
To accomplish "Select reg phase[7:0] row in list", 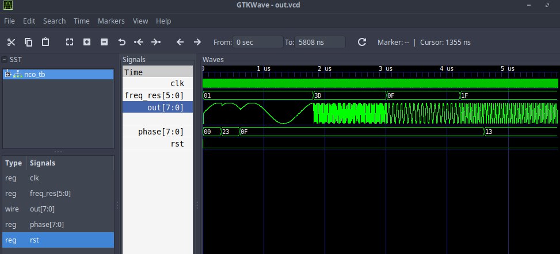I will (58, 224).
